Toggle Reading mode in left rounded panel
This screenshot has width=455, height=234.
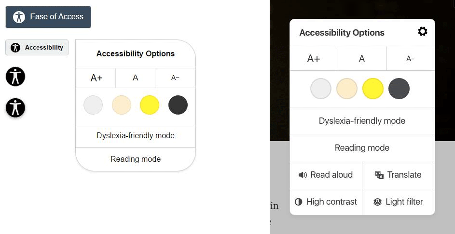point(136,159)
